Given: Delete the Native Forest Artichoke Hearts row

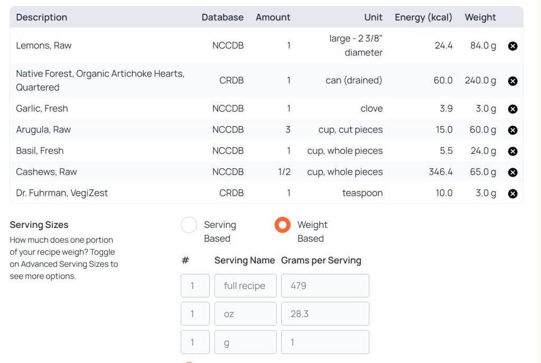Looking at the screenshot, I should tap(512, 81).
